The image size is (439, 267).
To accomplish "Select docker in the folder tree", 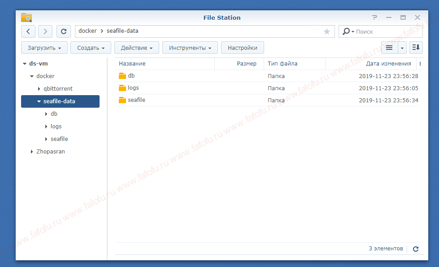I will point(45,76).
